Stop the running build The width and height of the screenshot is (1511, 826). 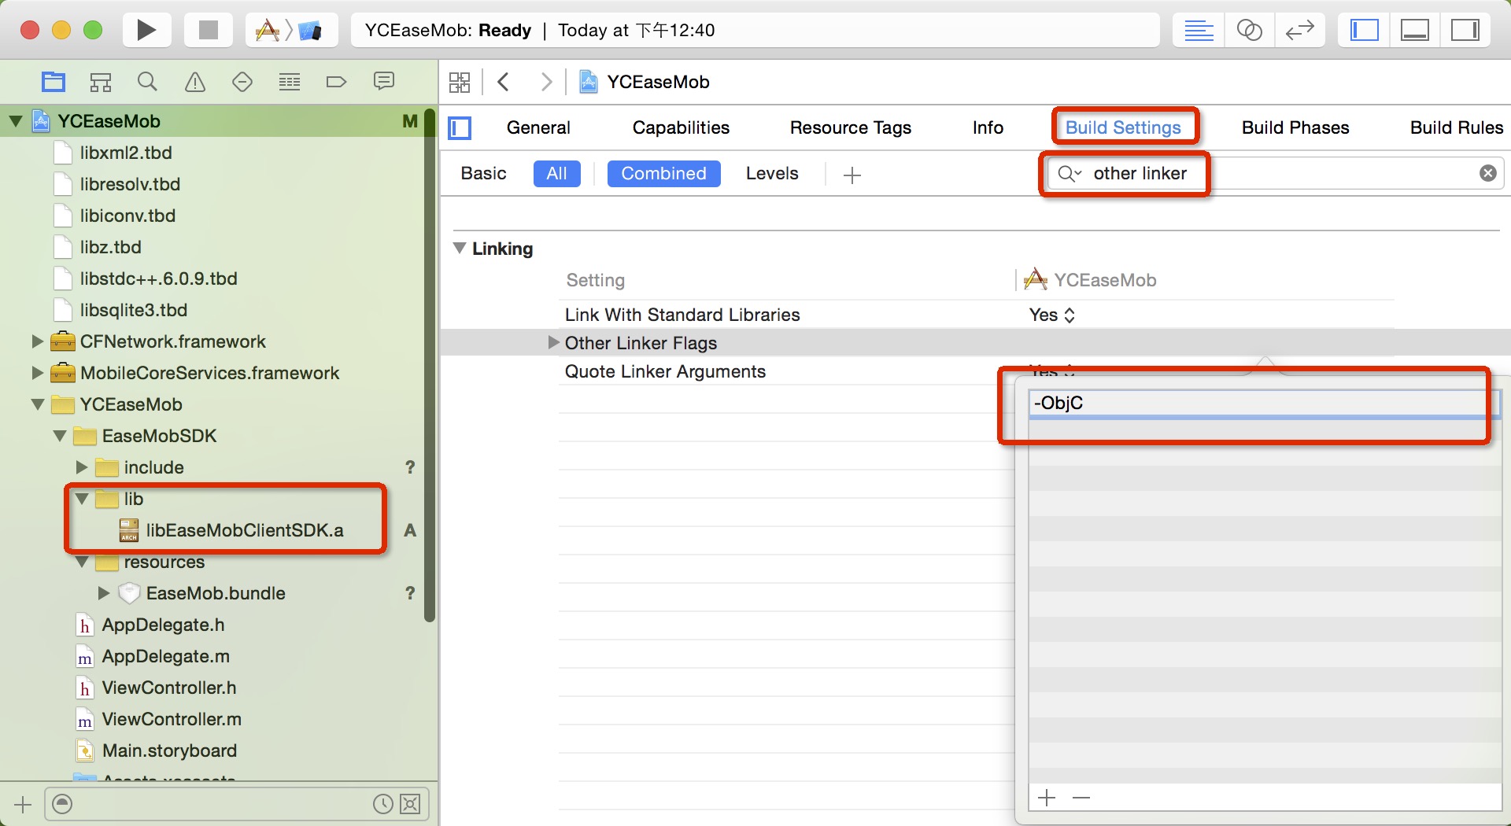pos(208,30)
